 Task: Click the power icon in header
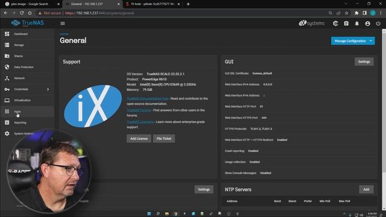tap(378, 24)
